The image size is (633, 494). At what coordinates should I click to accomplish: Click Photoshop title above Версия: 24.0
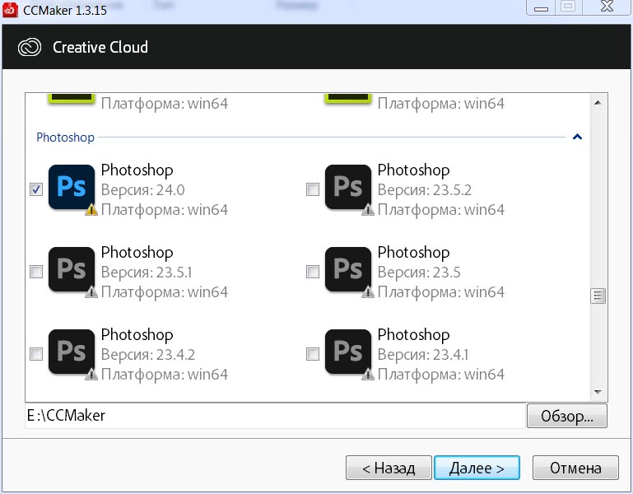click(x=137, y=170)
